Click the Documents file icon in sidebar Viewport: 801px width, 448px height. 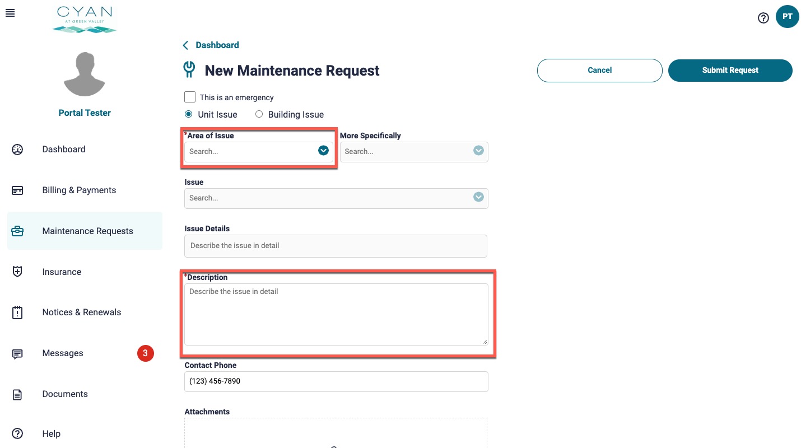pos(17,394)
